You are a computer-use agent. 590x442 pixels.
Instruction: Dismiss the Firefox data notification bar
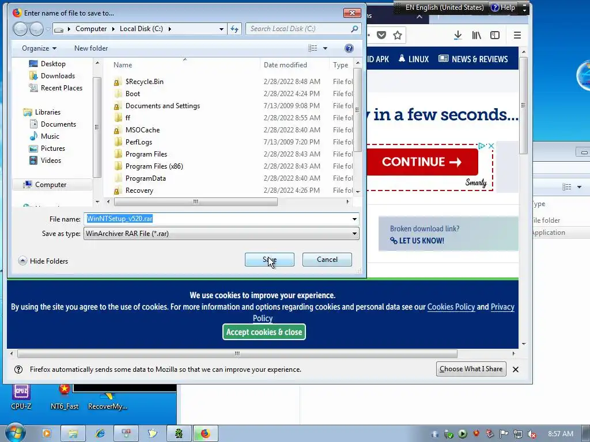point(516,369)
